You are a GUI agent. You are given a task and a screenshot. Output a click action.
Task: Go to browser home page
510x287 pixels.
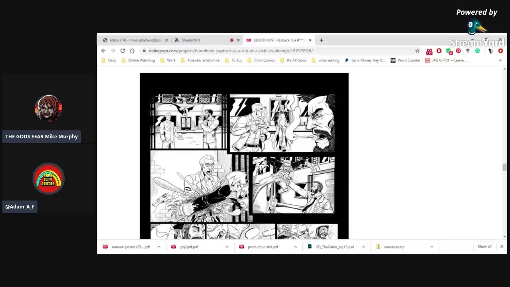click(132, 51)
